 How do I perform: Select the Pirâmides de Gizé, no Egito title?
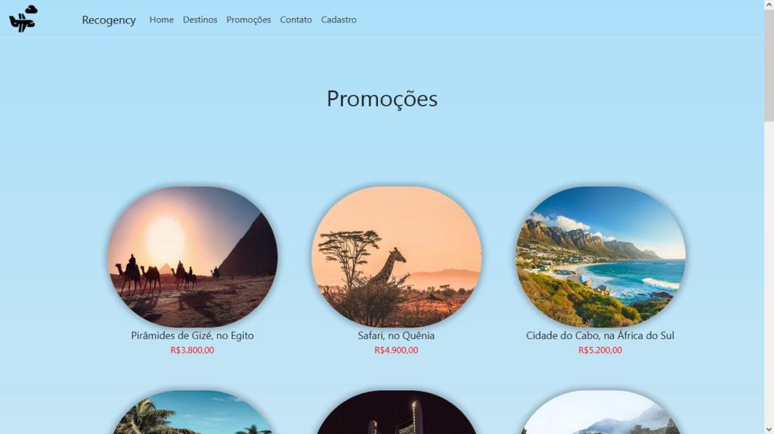(193, 335)
